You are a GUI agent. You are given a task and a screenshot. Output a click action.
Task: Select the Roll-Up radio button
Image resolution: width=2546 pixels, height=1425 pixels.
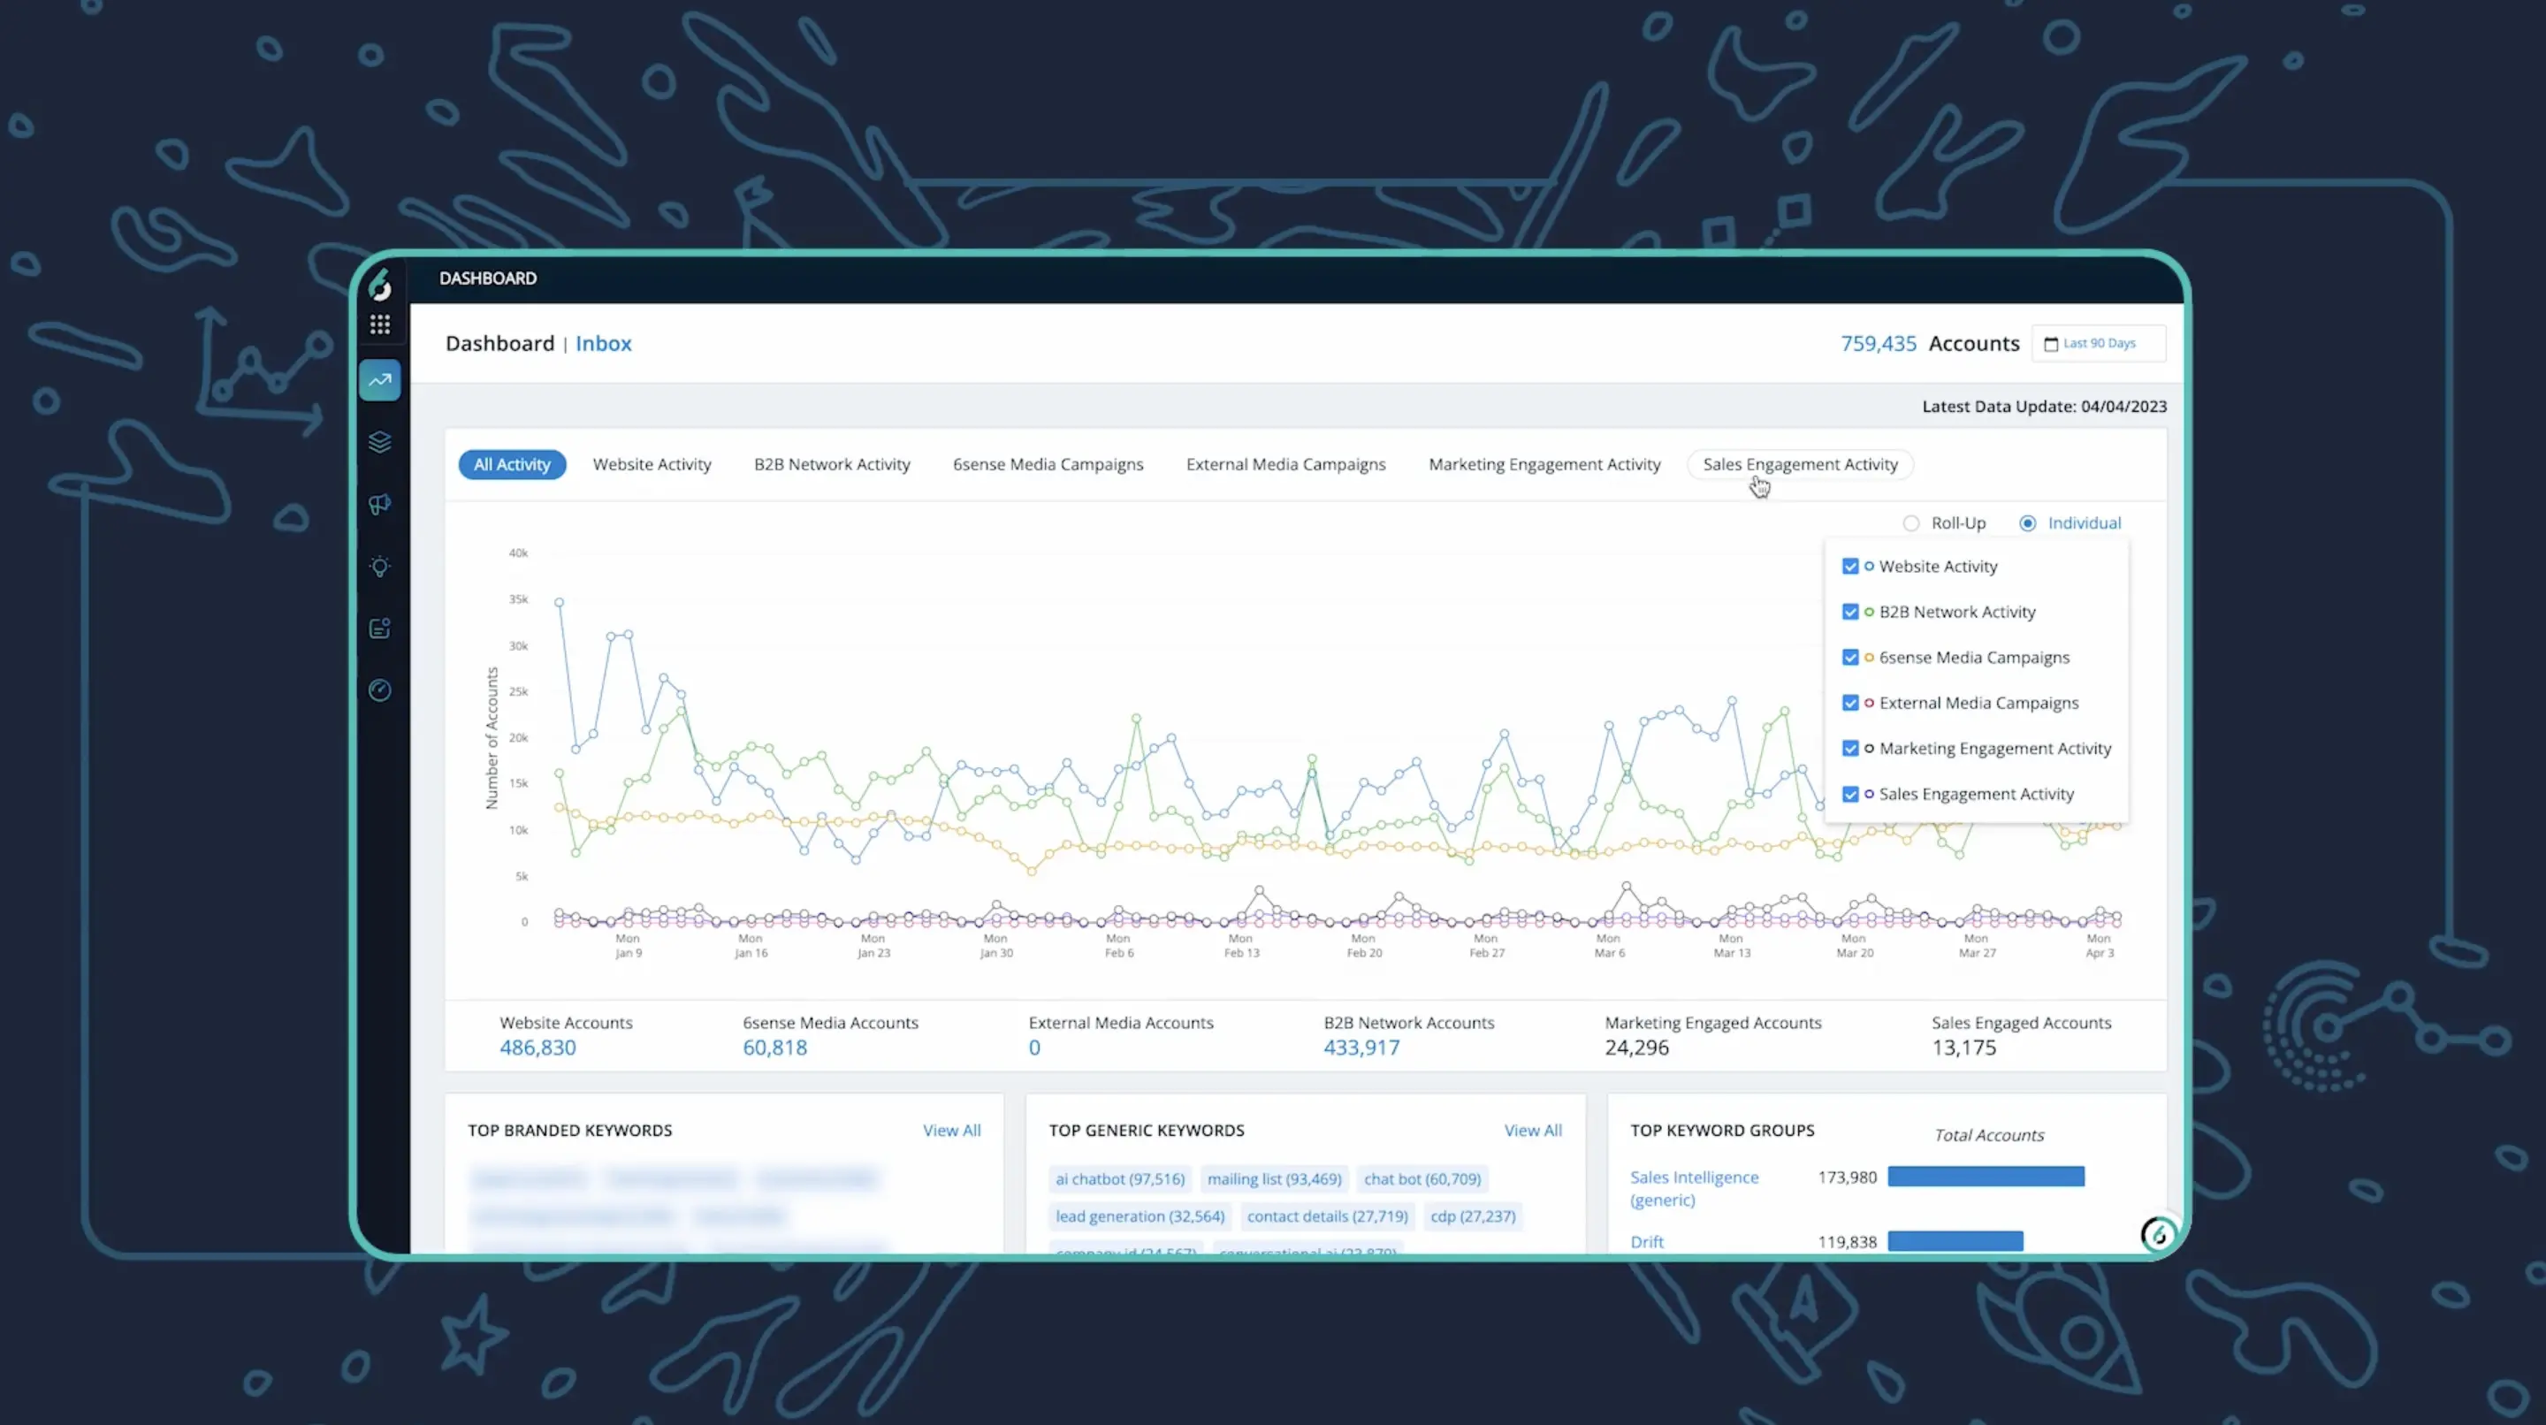click(x=1911, y=522)
